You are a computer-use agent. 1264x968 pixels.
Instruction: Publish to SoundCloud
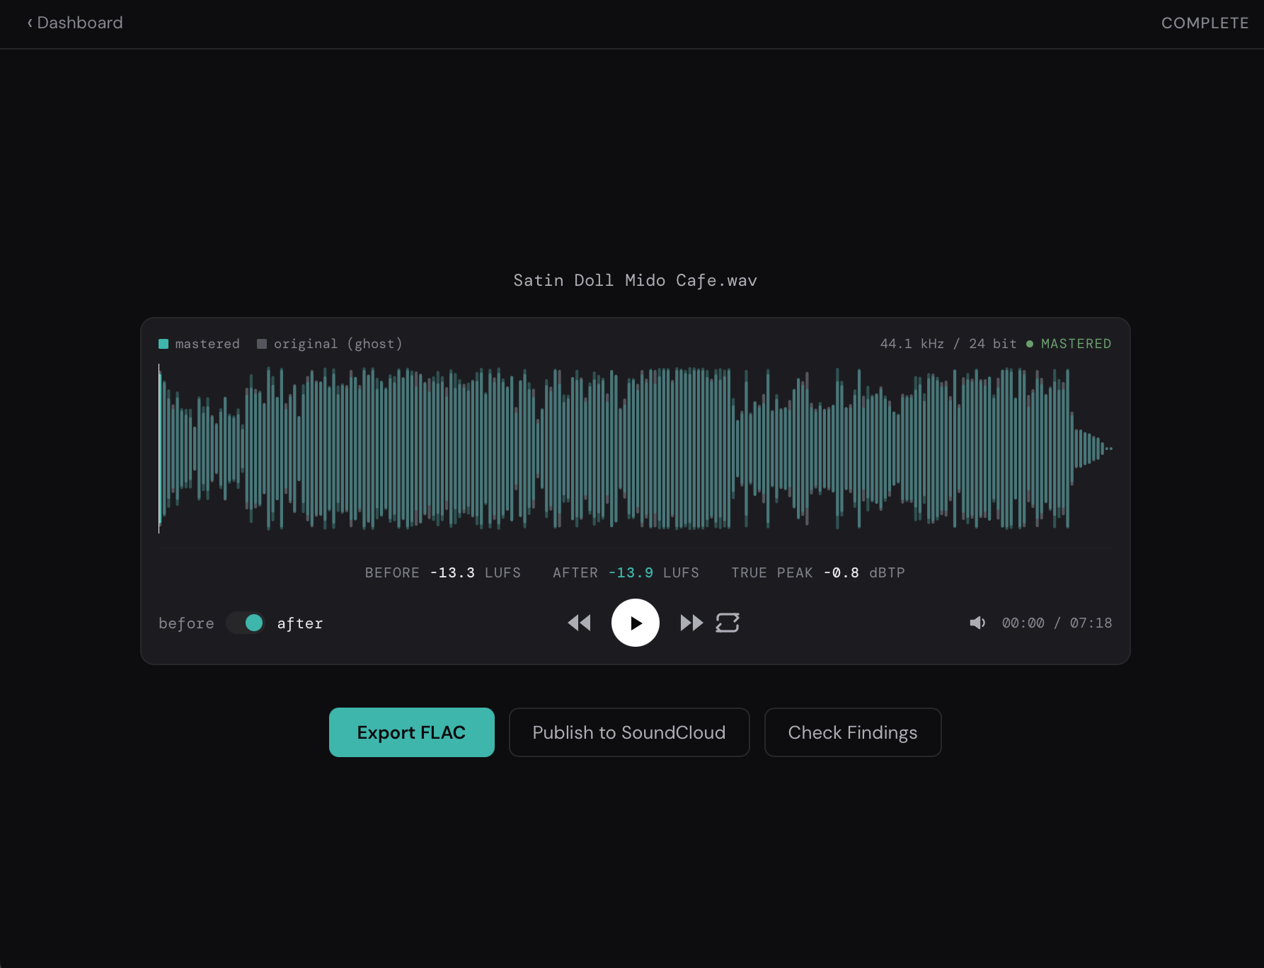(629, 732)
